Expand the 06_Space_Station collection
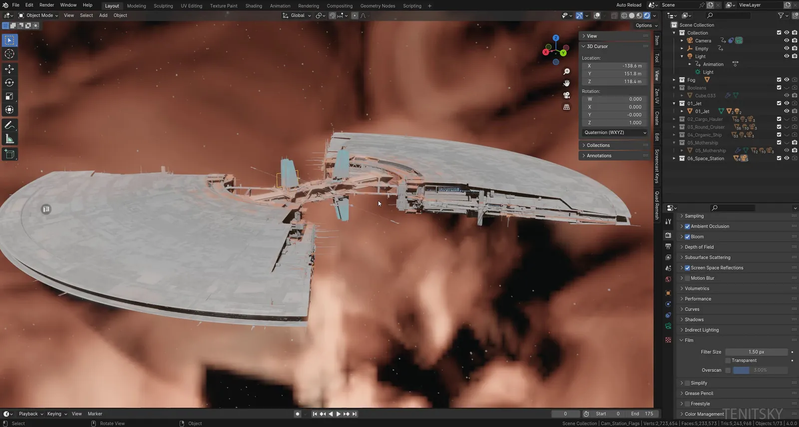Viewport: 799px width, 427px height. tap(674, 158)
